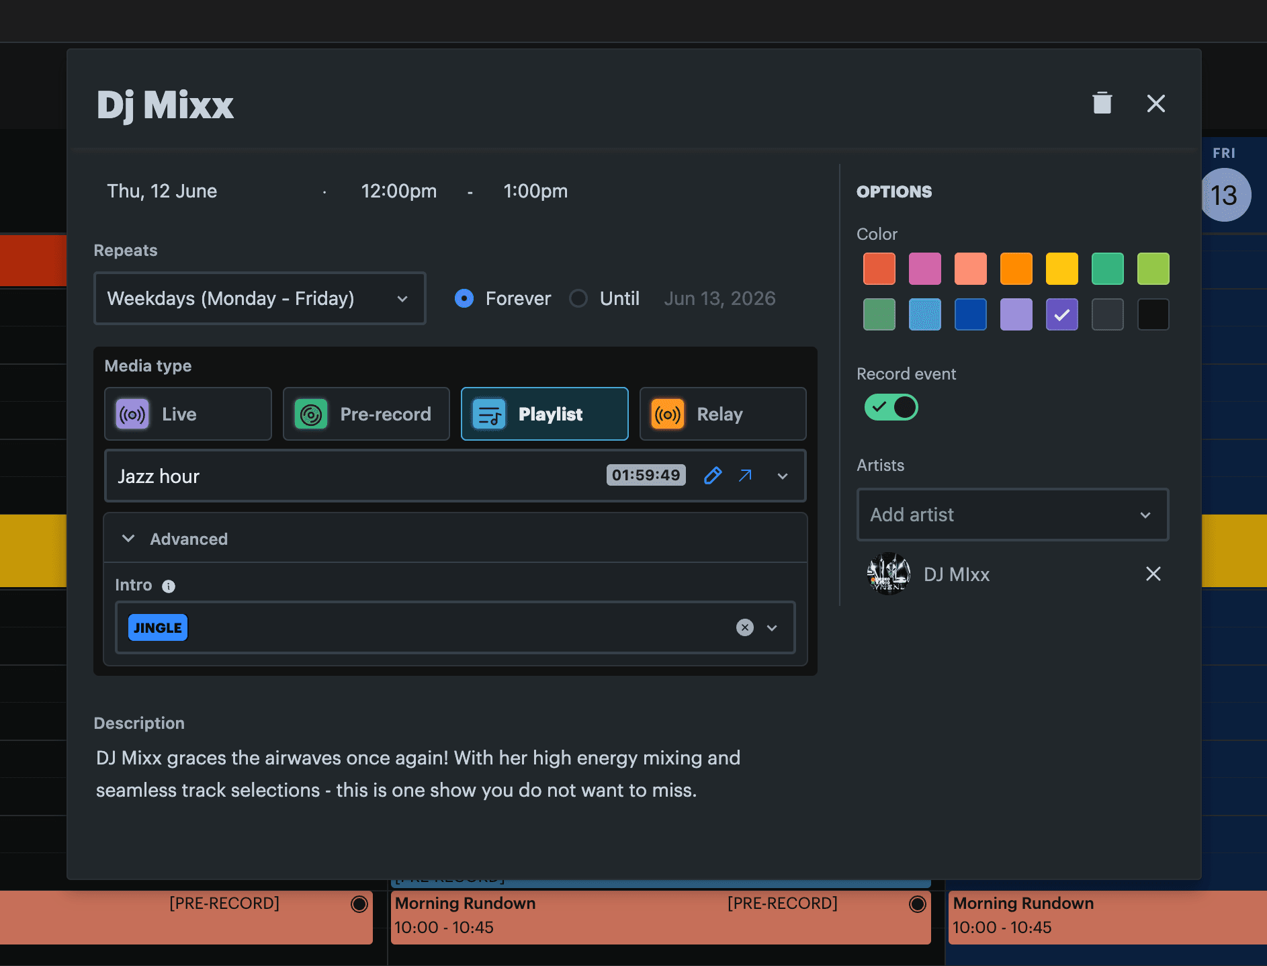The height and width of the screenshot is (966, 1267).
Task: Toggle the Record event switch
Action: tap(891, 407)
